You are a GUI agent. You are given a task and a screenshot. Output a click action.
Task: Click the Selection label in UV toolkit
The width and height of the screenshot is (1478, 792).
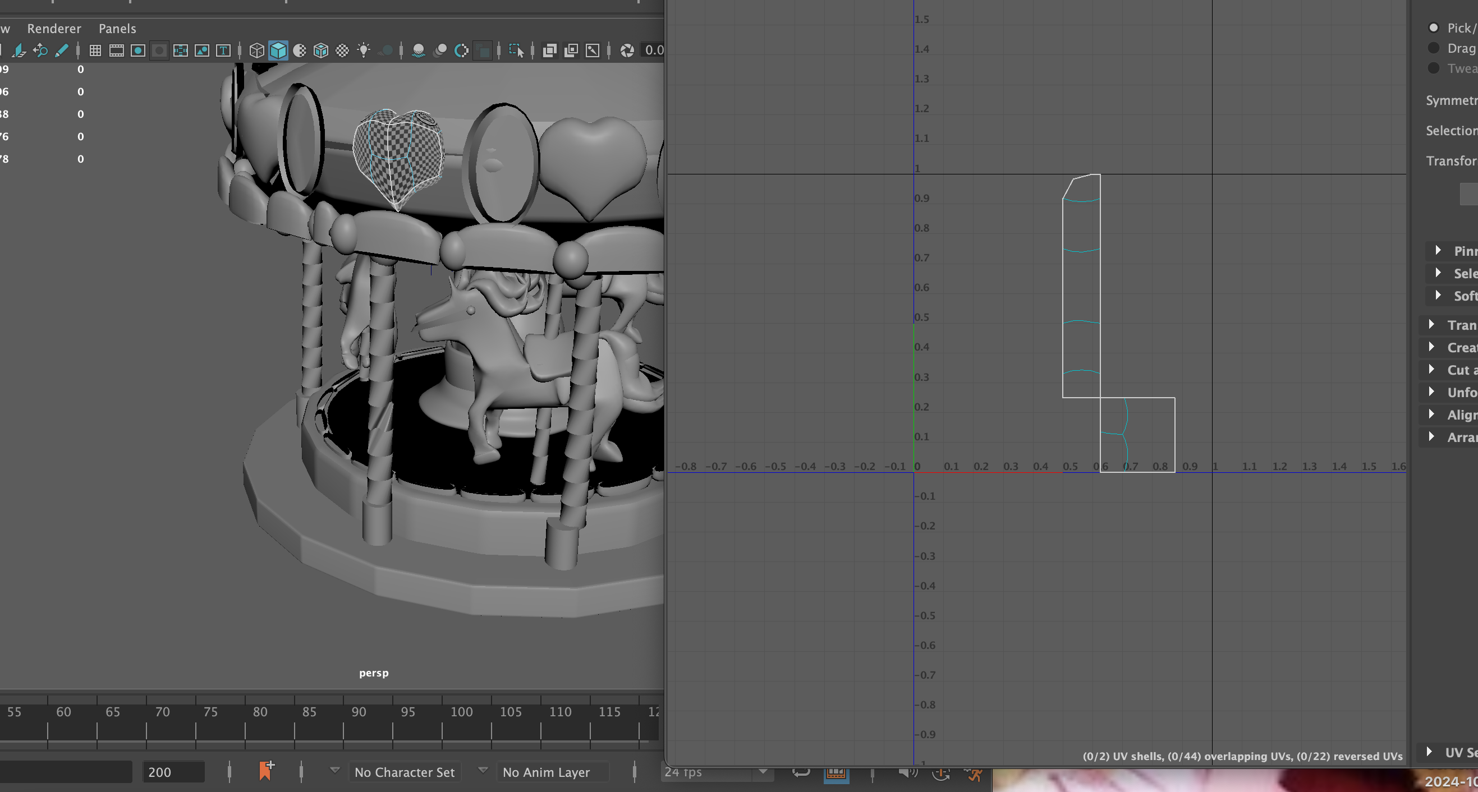point(1452,131)
